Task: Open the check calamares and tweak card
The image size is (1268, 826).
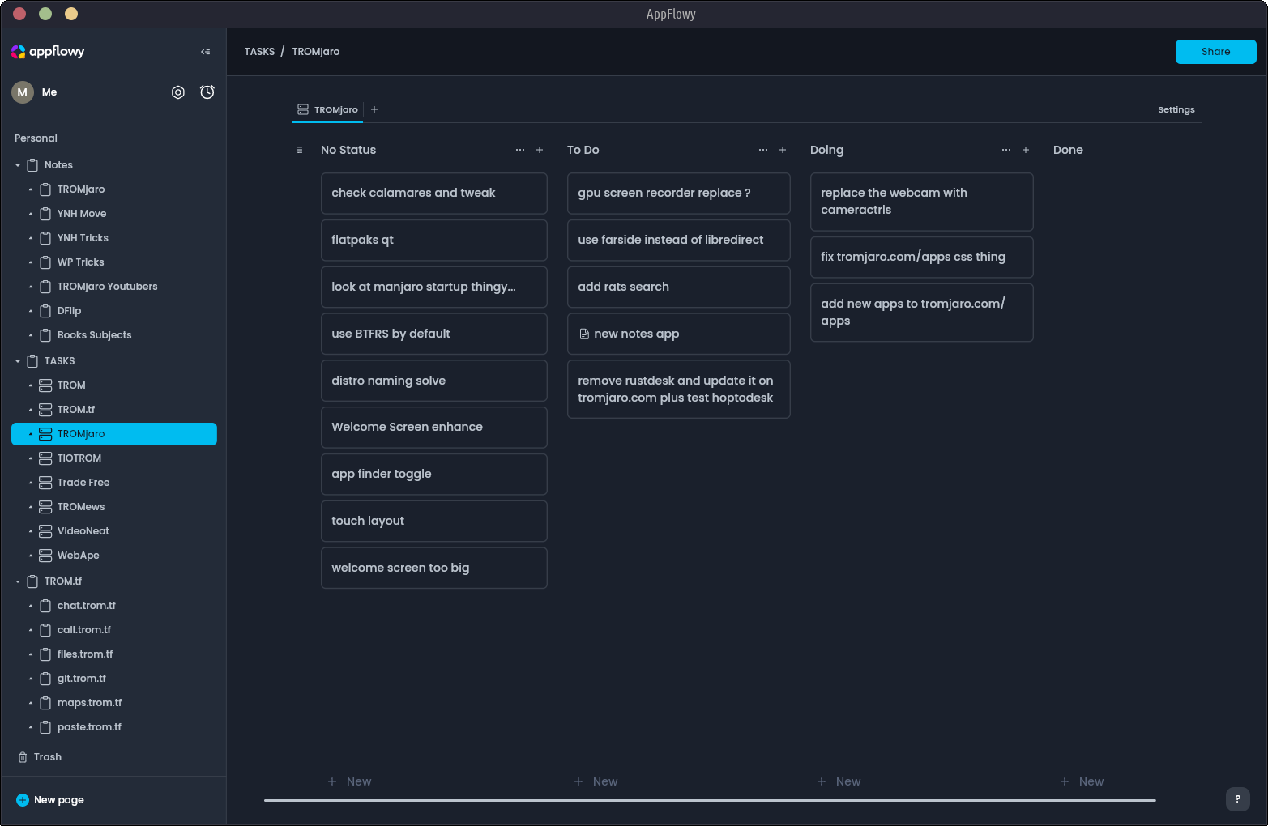Action: [x=434, y=193]
